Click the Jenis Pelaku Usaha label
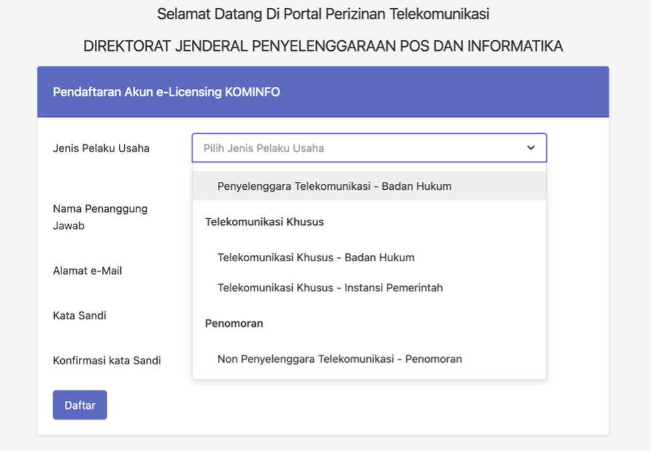 101,148
